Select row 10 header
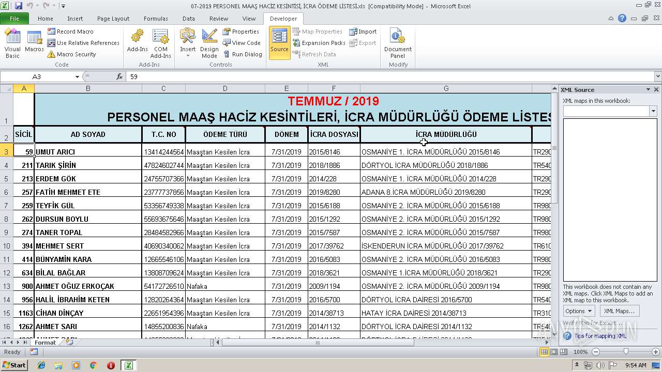662x372 pixels. pos(6,246)
